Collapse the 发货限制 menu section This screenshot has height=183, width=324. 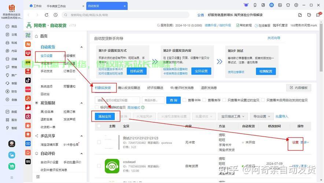(x=81, y=103)
